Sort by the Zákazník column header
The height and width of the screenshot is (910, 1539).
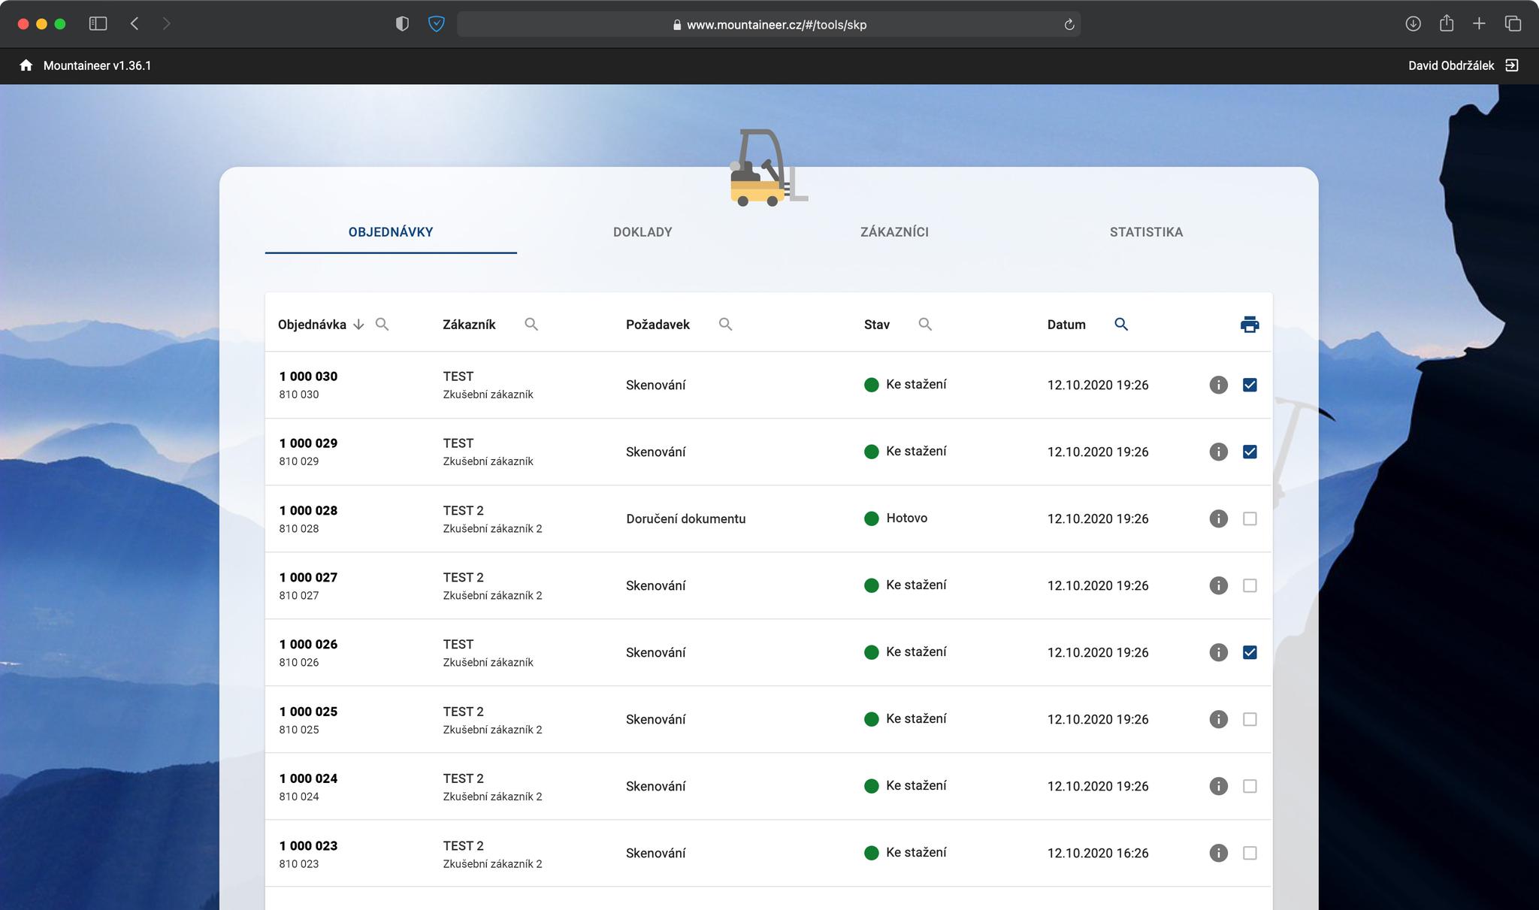[469, 325]
